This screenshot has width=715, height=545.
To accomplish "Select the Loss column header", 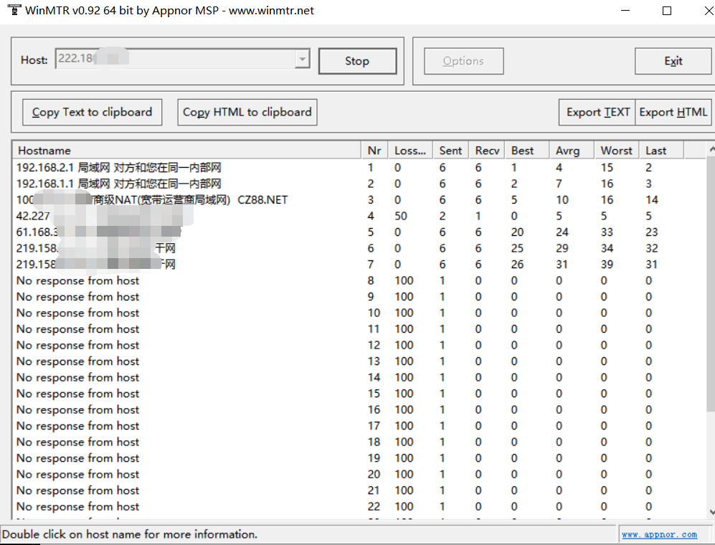I will [x=410, y=151].
